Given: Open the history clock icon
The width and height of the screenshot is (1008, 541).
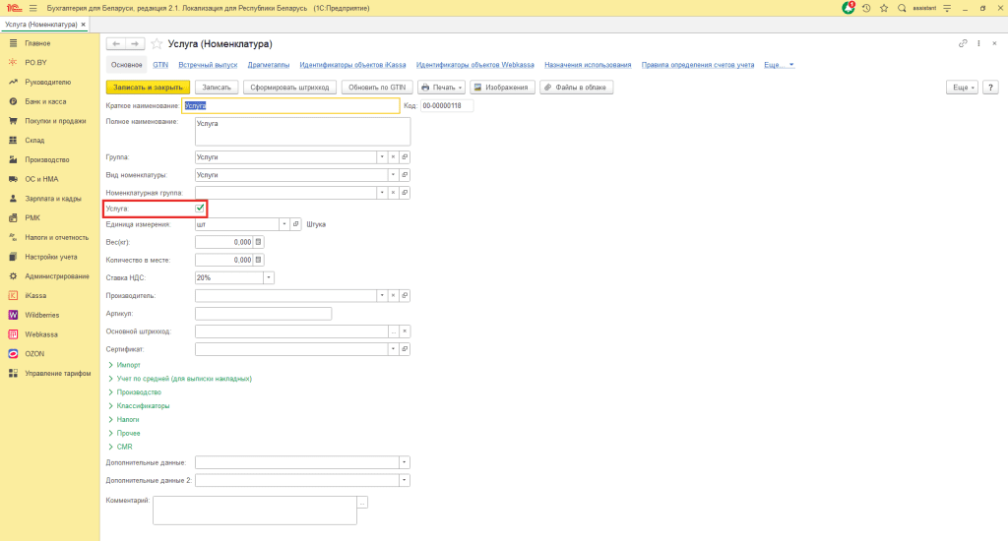Looking at the screenshot, I should 866,8.
